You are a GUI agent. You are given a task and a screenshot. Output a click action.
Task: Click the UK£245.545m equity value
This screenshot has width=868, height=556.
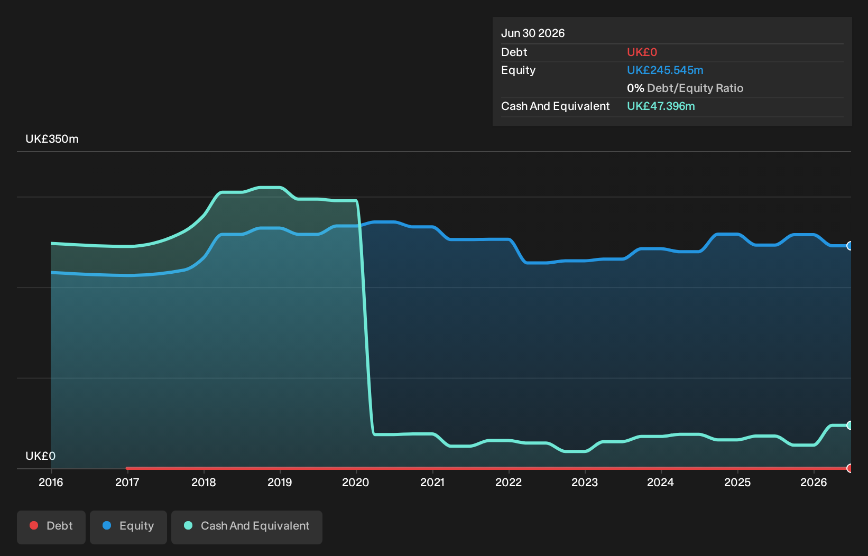(x=665, y=70)
